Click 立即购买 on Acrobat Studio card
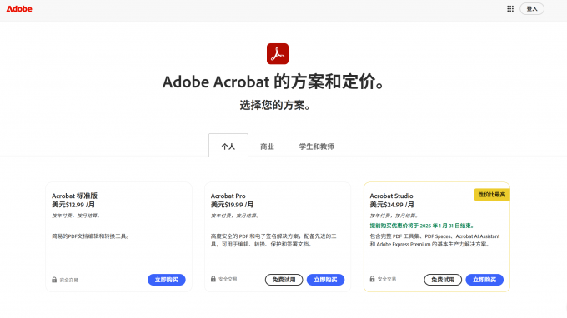 tap(484, 280)
